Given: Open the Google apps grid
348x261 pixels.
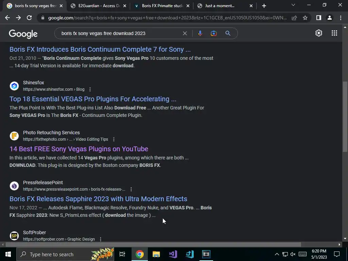Looking at the screenshot, I should (x=334, y=33).
